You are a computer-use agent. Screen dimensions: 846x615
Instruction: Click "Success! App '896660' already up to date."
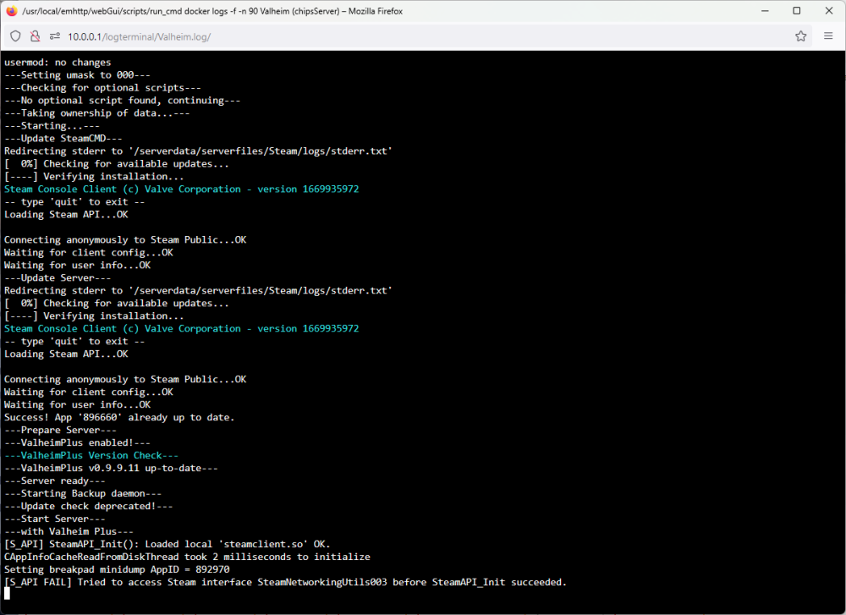[119, 418]
